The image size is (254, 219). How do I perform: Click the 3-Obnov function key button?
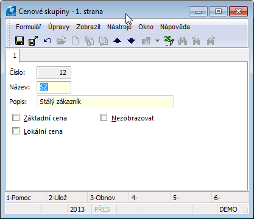coord(108,198)
